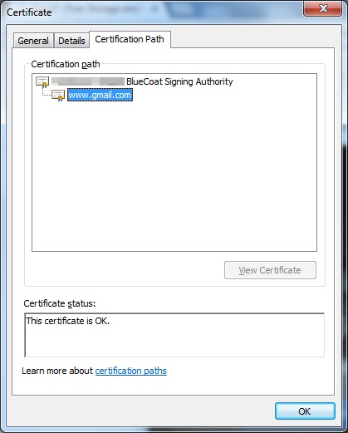Viewport: 348px width, 433px height.
Task: Select the www.gmail.com certificate entry
Action: click(100, 95)
